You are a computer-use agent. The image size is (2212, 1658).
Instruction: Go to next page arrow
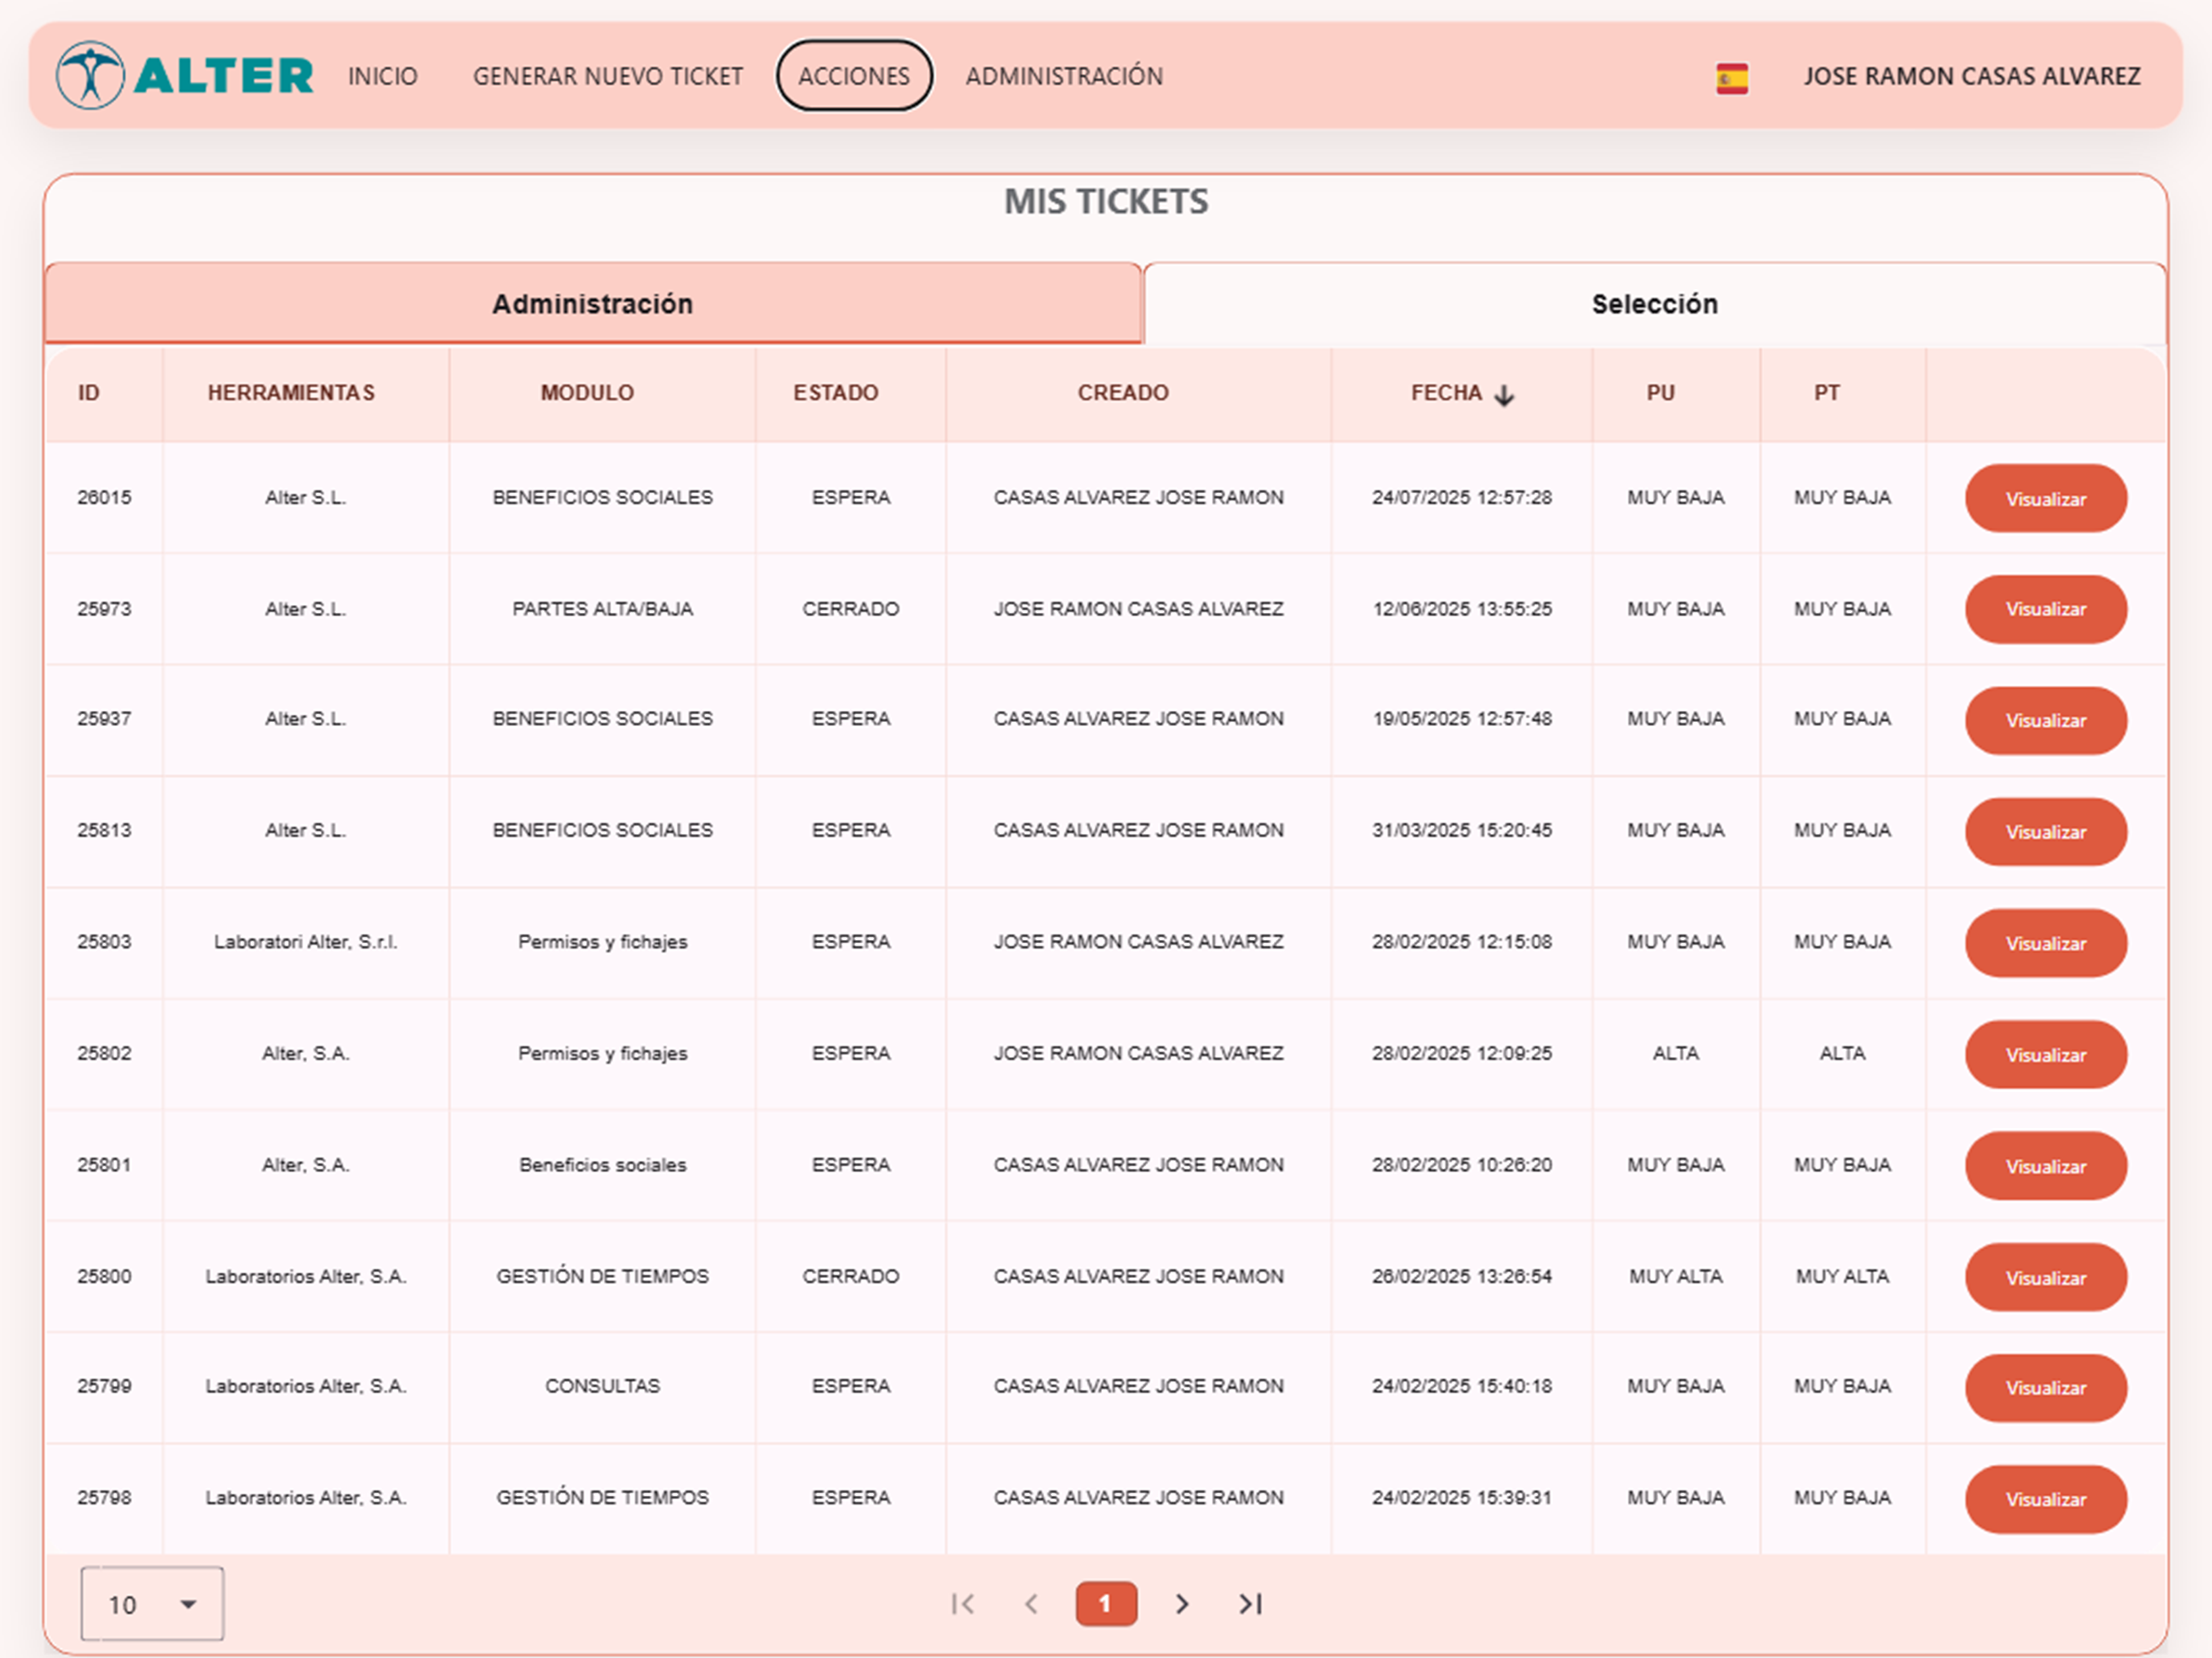[1182, 1603]
